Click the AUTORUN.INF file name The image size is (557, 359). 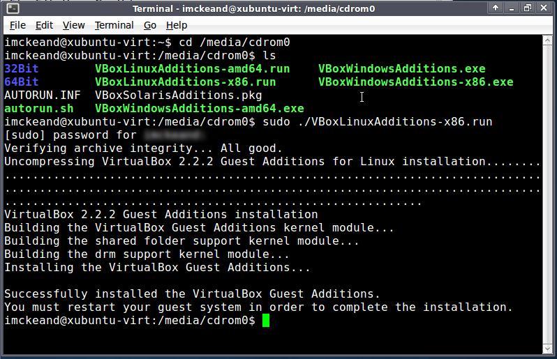coord(43,95)
